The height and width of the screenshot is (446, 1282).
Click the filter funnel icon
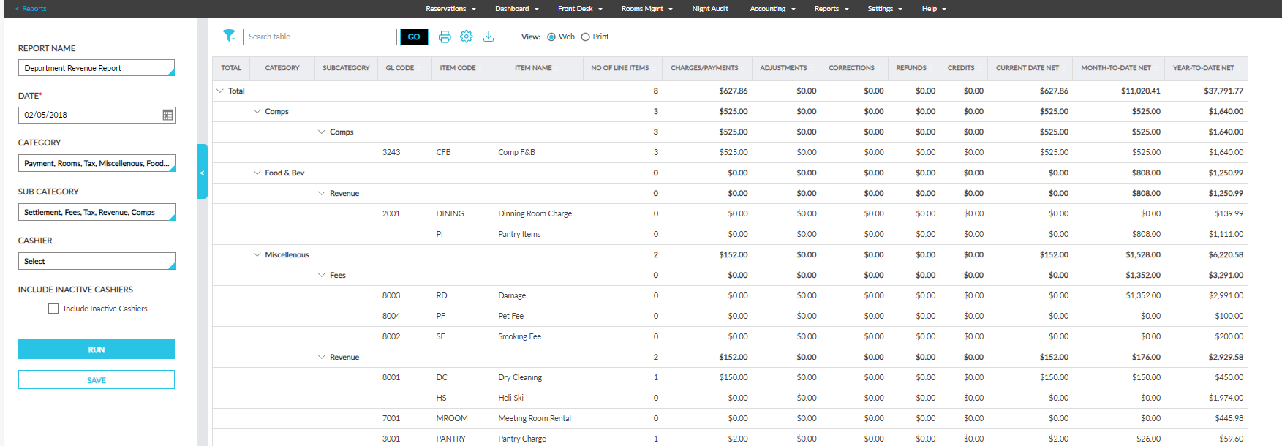pos(229,37)
